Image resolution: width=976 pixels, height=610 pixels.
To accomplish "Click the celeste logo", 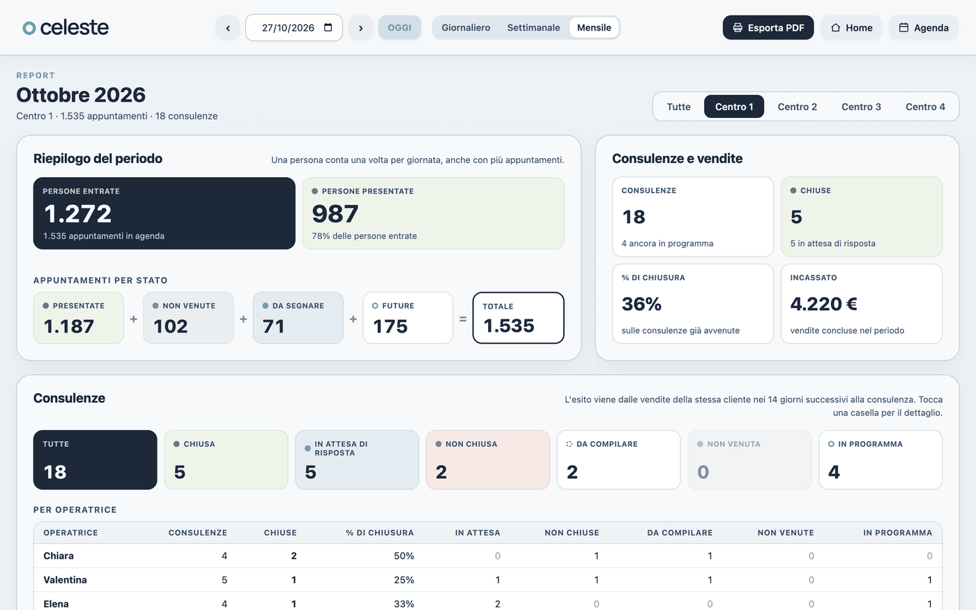I will click(x=66, y=28).
